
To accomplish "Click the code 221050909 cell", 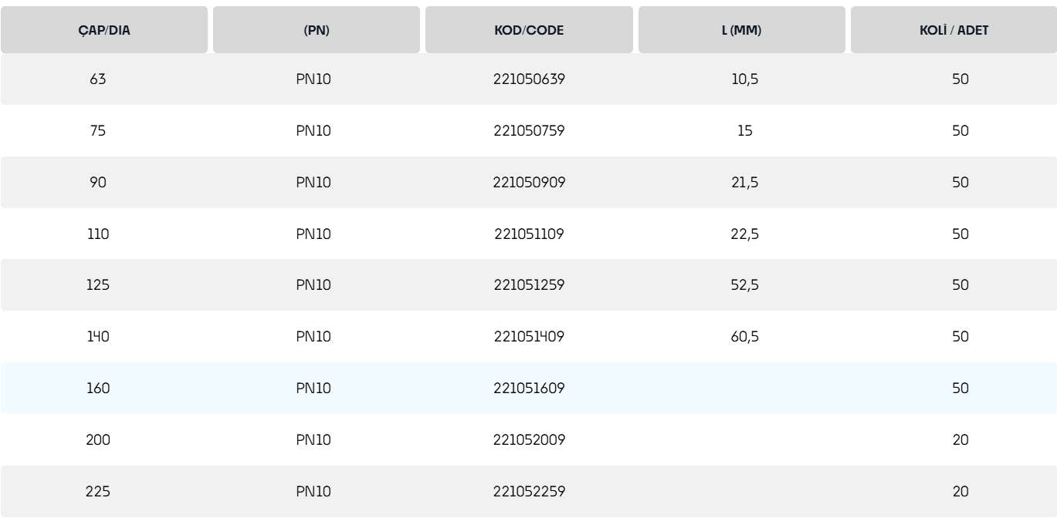I will coord(529,183).
